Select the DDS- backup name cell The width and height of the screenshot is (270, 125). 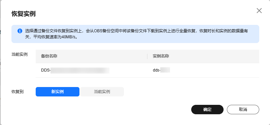pyautogui.click(x=92, y=70)
